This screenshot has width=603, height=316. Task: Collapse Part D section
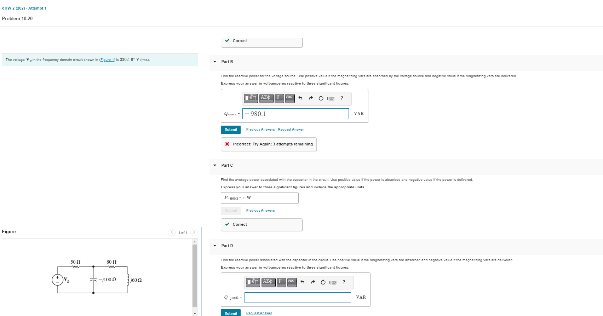tap(215, 246)
